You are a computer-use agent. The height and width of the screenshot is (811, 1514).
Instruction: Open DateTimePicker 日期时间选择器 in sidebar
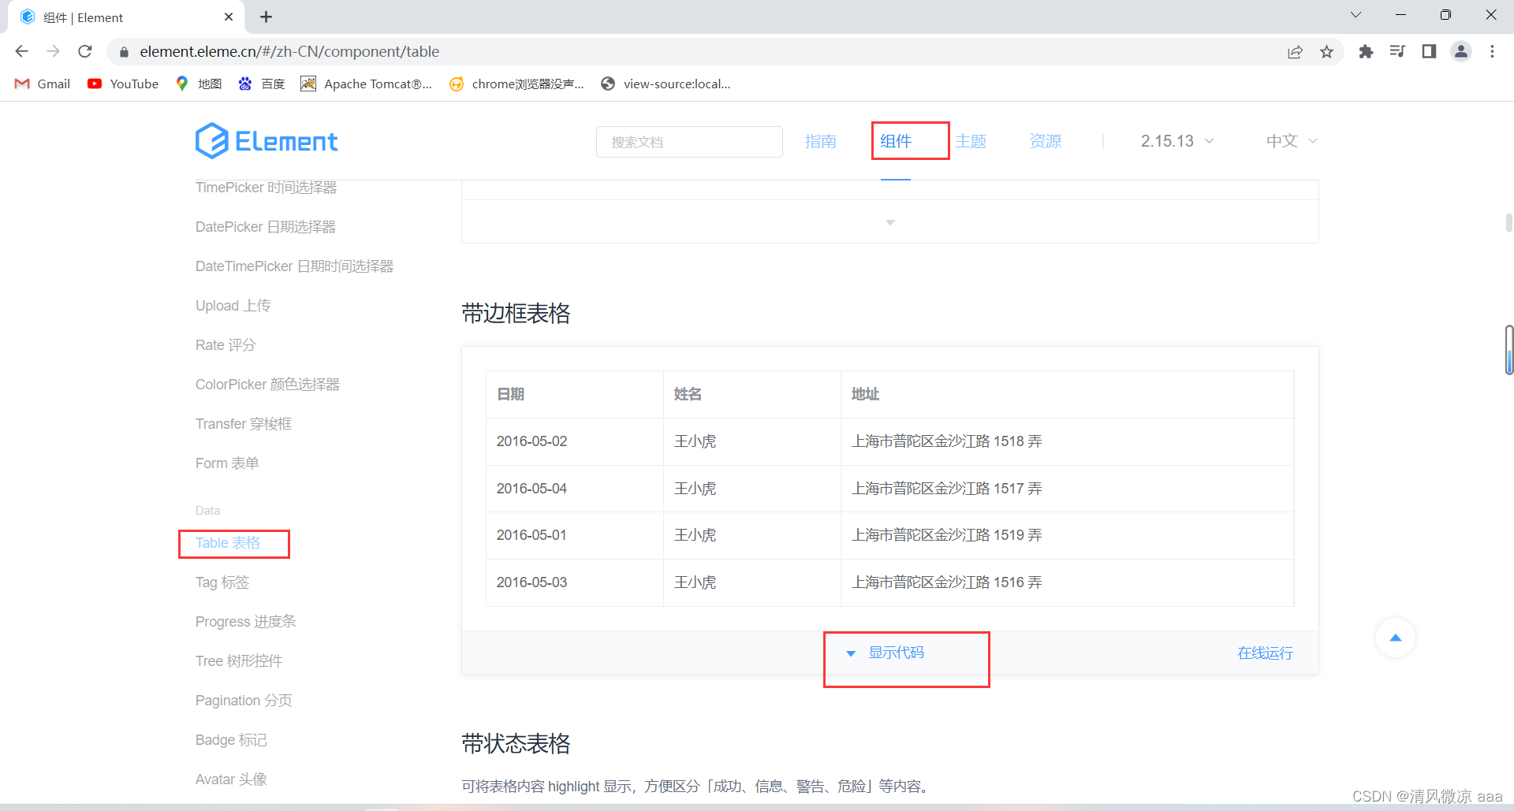tap(294, 266)
